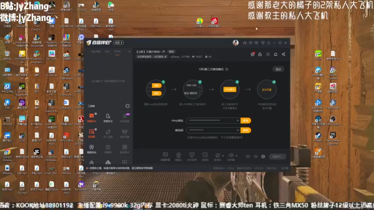
Task: Click the lock icon in room header
Action: [x=260, y=54]
